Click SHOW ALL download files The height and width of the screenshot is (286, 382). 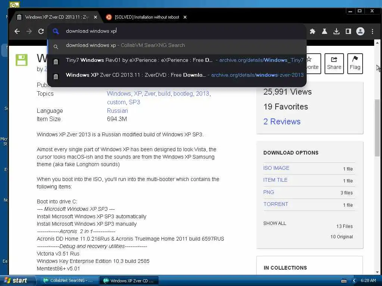click(x=275, y=223)
